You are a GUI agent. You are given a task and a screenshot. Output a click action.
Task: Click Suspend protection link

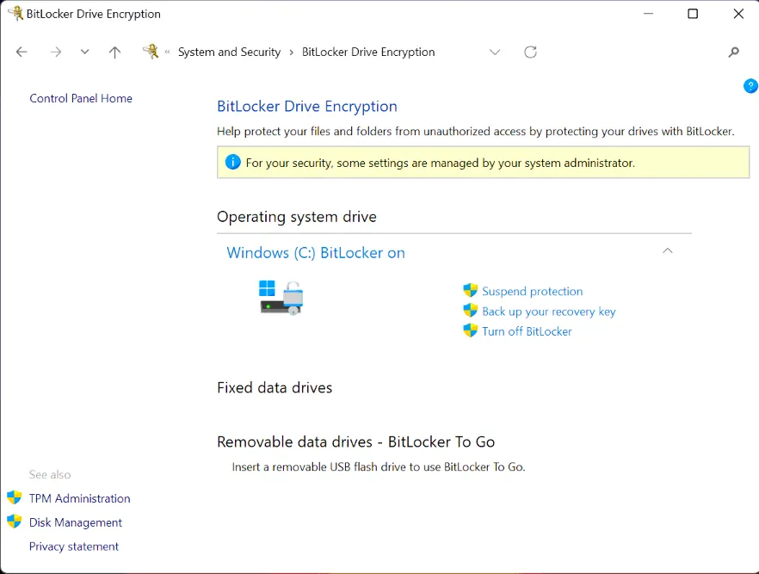(533, 292)
